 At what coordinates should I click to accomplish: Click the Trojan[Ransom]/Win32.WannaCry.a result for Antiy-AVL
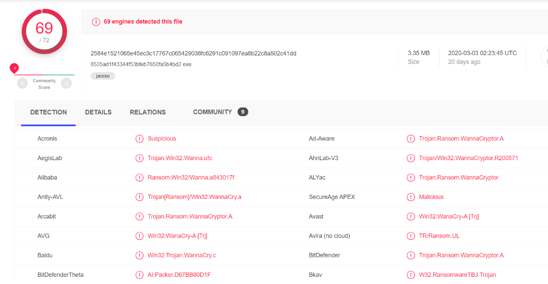[194, 197]
